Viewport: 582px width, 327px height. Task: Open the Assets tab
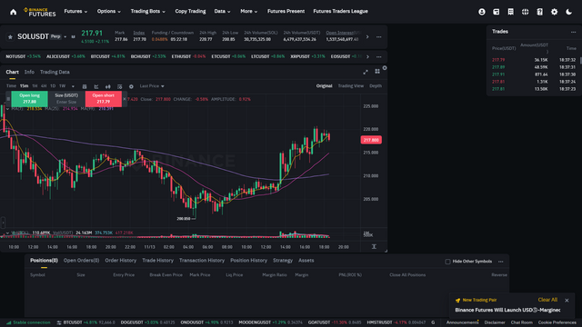[306, 261]
